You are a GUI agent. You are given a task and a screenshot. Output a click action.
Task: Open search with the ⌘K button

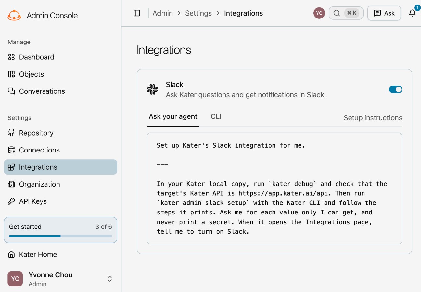346,13
